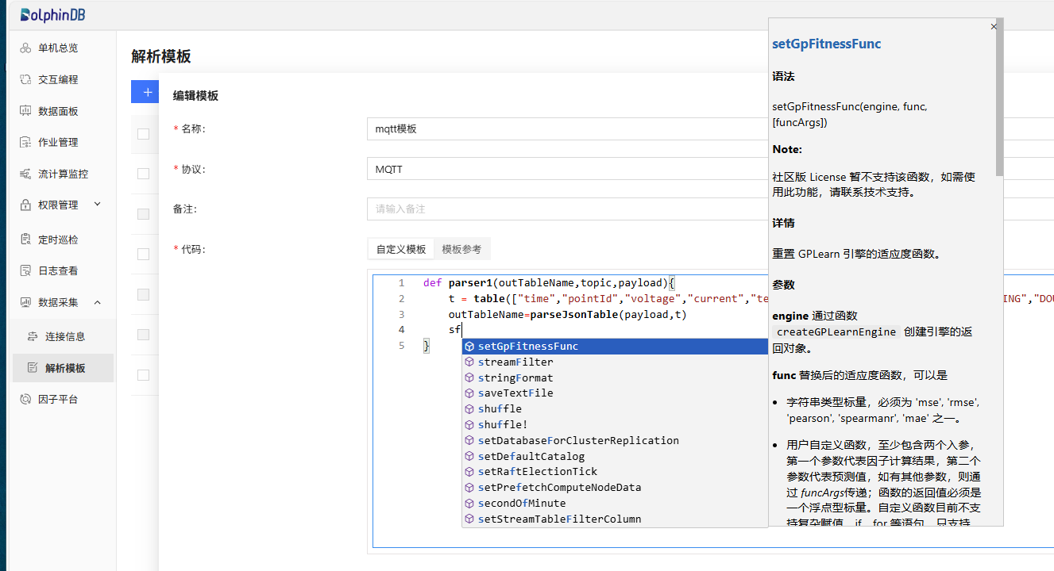This screenshot has width=1054, height=571.
Task: Click cube icon beside stringFormat suggestion
Action: [469, 377]
